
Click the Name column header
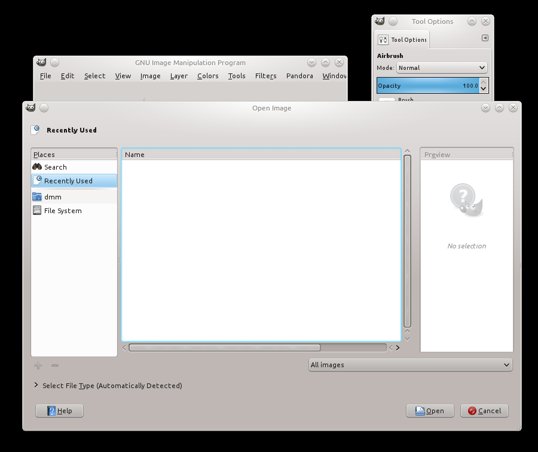(261, 155)
